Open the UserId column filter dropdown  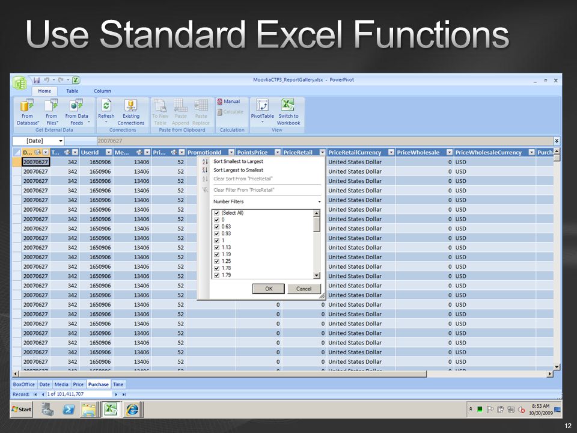click(109, 152)
